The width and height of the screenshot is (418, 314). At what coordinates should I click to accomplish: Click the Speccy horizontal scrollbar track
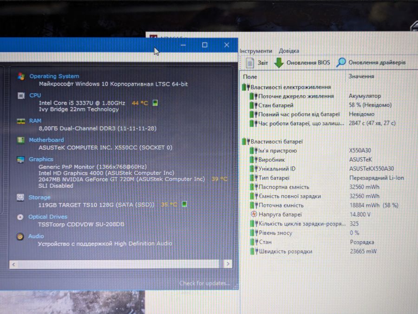118,264
